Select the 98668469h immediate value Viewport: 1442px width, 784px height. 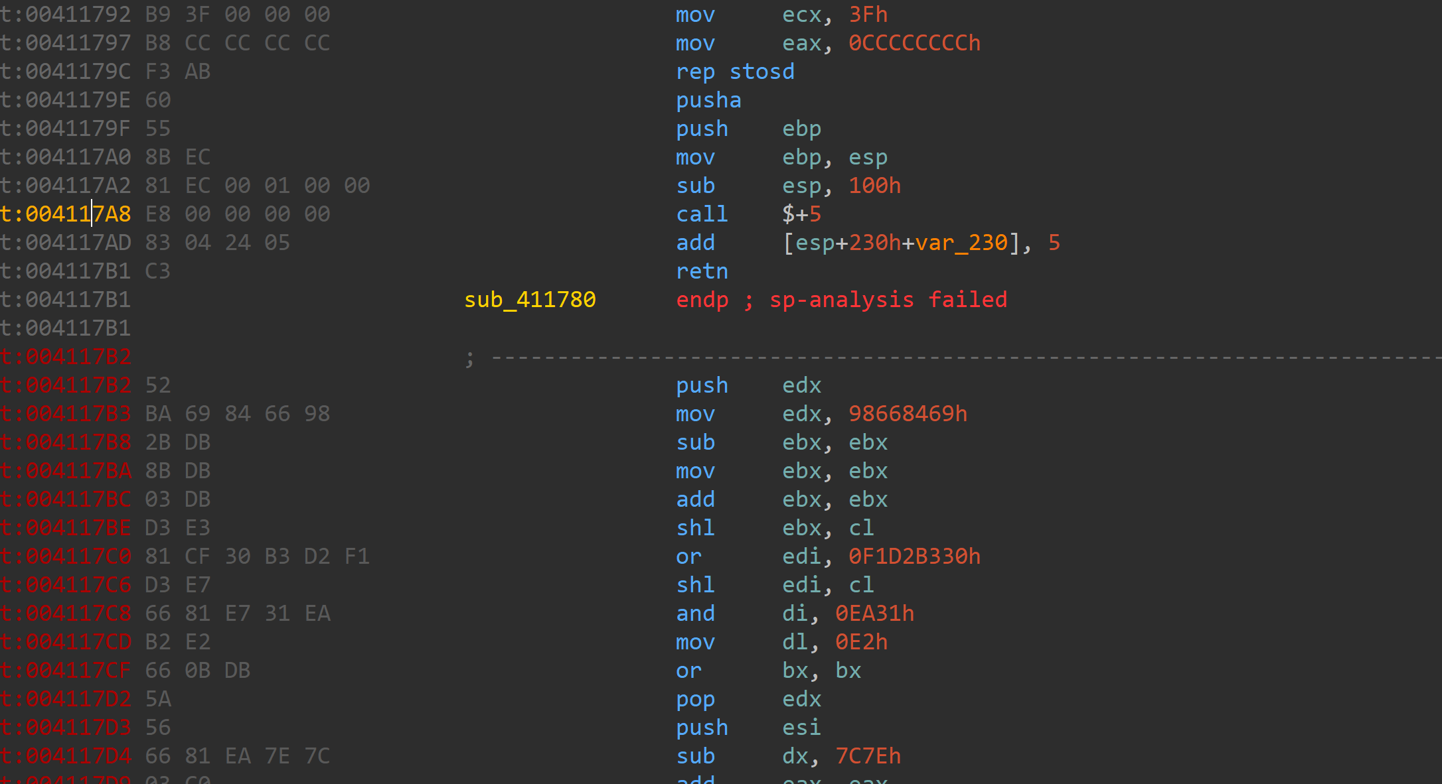click(908, 414)
